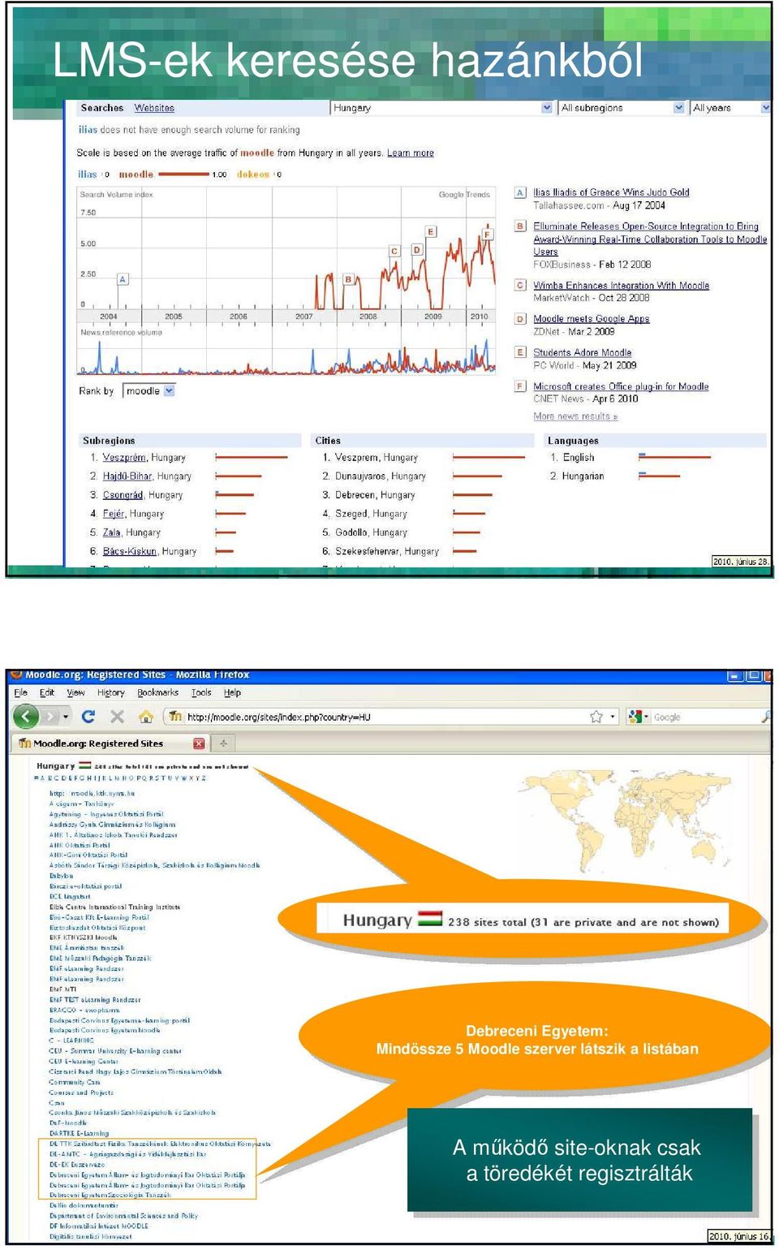
Task: Minimize the Firefox window
Action: [735, 675]
